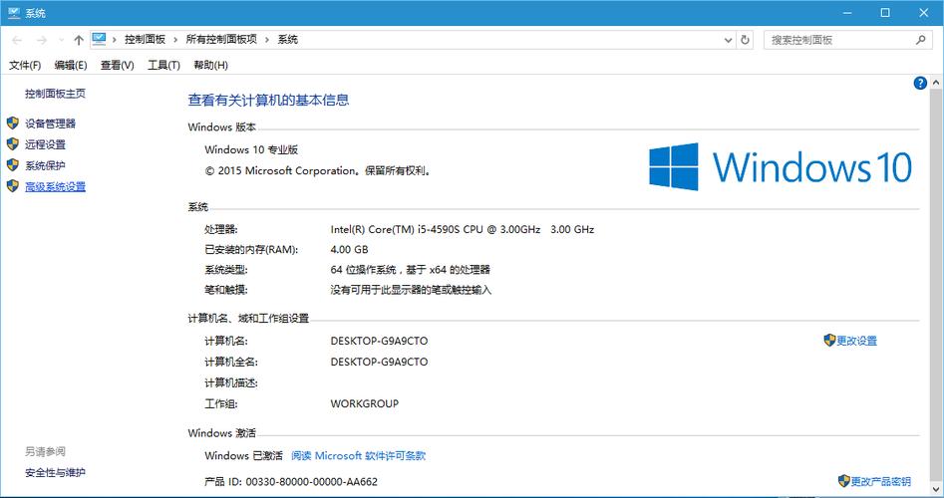Open 文件(F) menu

[x=25, y=65]
